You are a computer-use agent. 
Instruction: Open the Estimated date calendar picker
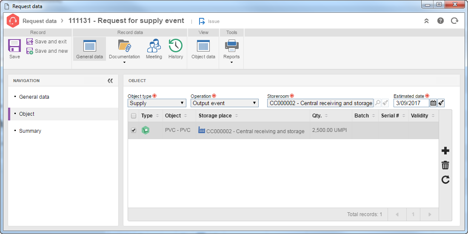coord(434,103)
